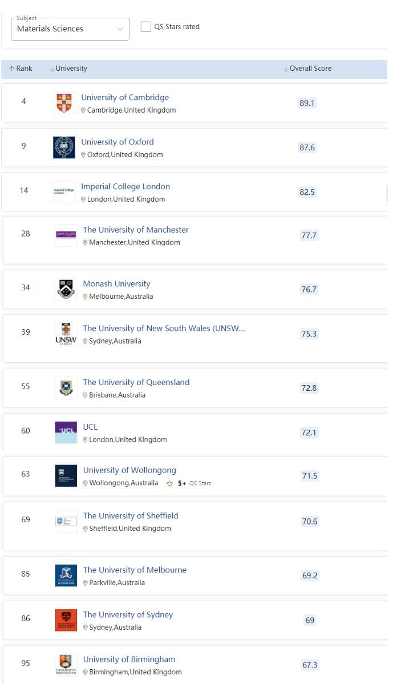The width and height of the screenshot is (397, 700).
Task: Click the Monash University shield logo
Action: pyautogui.click(x=66, y=289)
